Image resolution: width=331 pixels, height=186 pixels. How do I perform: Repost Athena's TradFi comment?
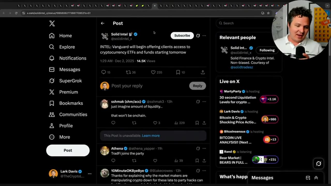pos(134,161)
